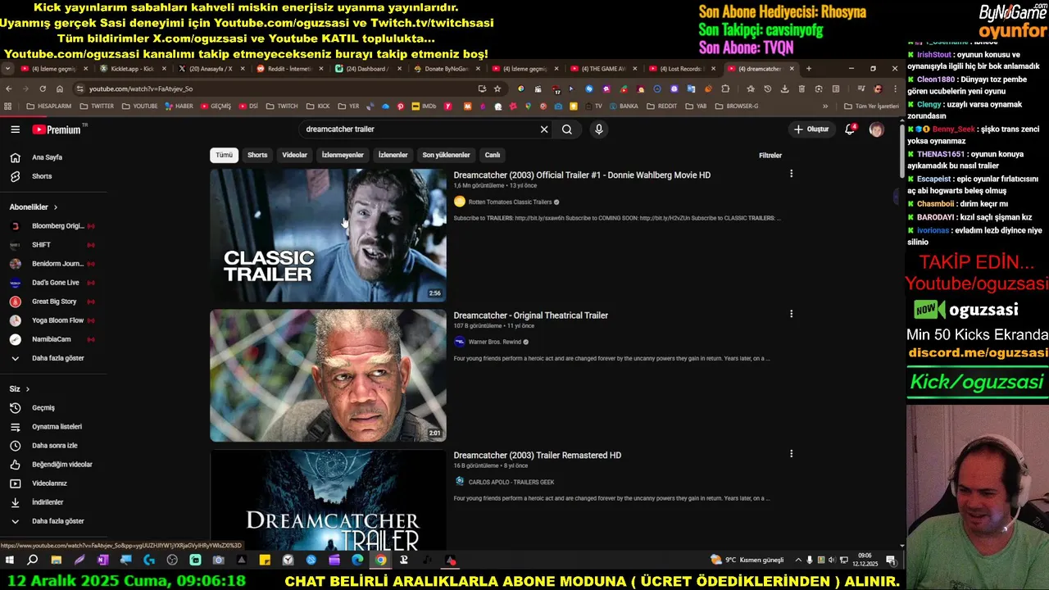Image resolution: width=1049 pixels, height=590 pixels.
Task: Expand the Abonelikler section chevron
Action: click(x=55, y=207)
